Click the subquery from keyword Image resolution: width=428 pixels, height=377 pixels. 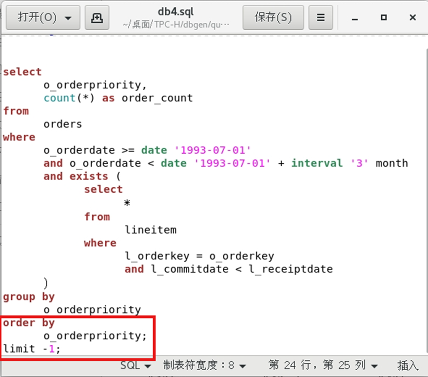97,217
